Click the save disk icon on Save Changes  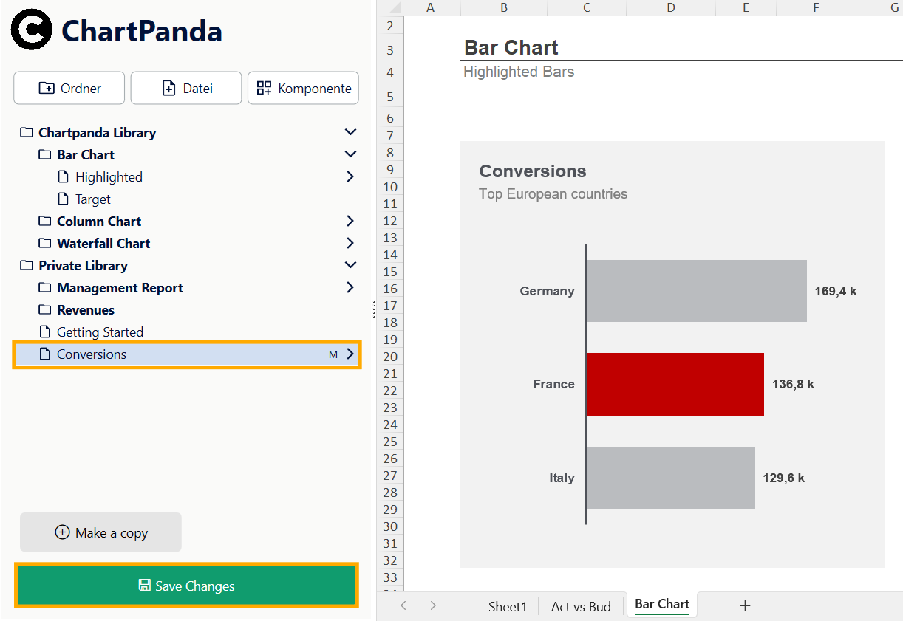(143, 586)
